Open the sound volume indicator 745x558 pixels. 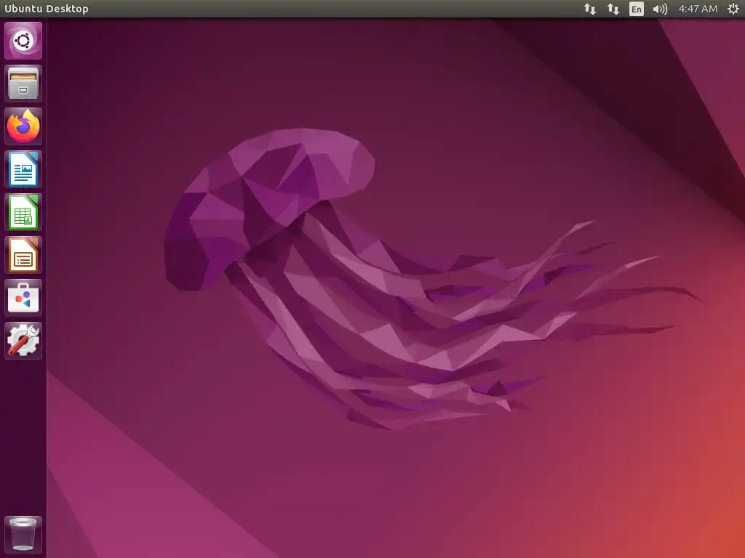coord(660,9)
